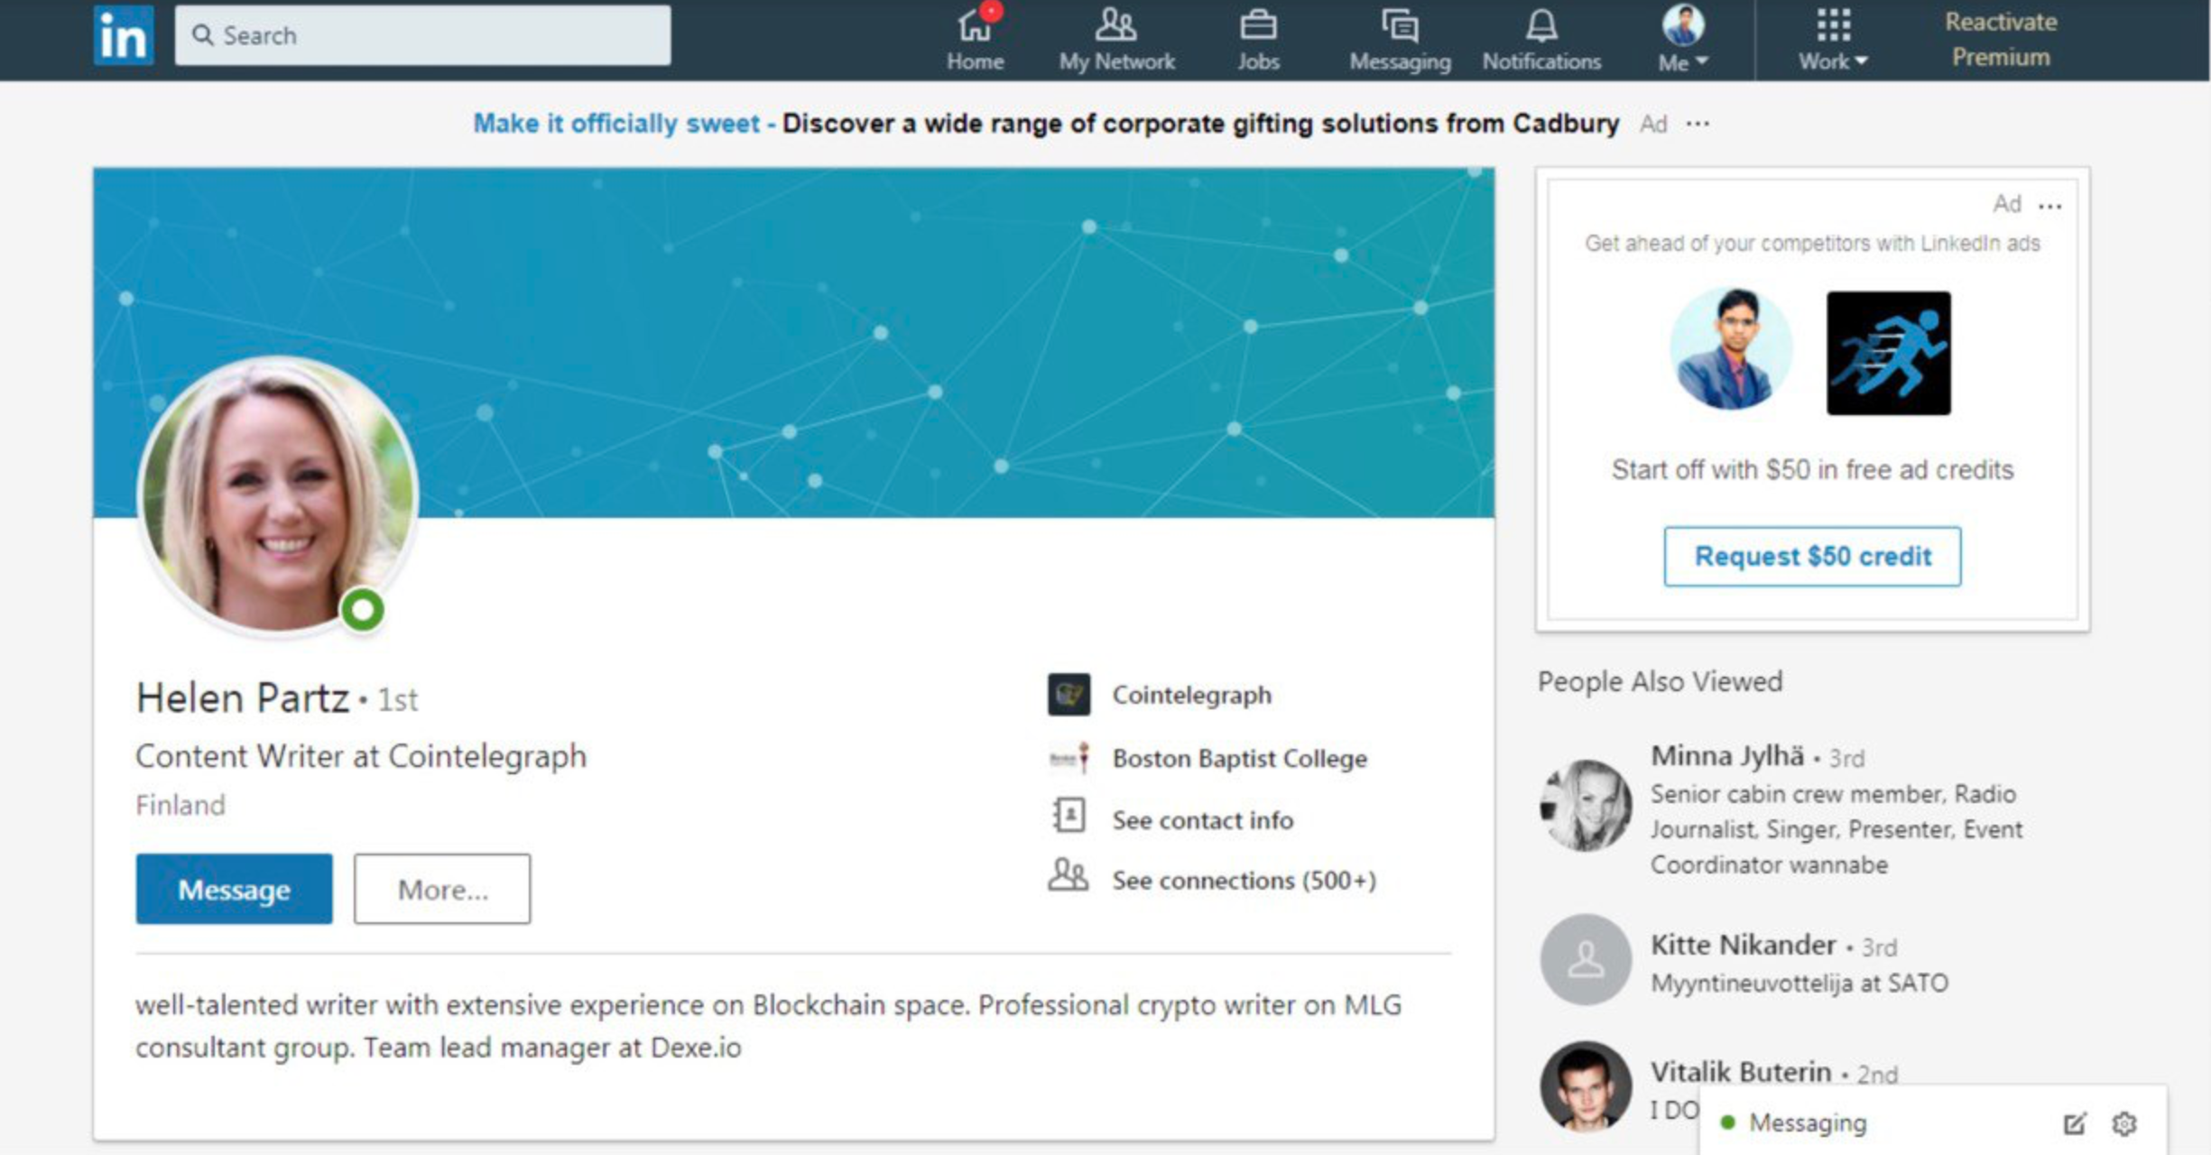Open Boston Baptist College link

click(1239, 758)
